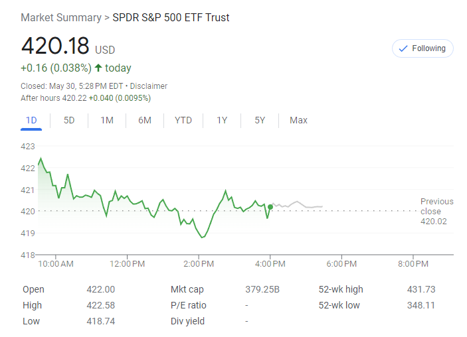This screenshot has width=467, height=337.
Task: Select the Max range tab
Action: coord(298,120)
